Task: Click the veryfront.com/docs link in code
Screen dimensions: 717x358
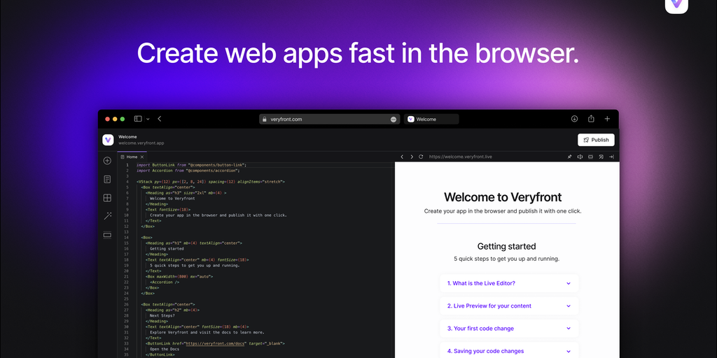Action: coord(216,343)
